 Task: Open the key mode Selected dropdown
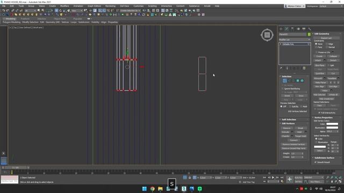pyautogui.click(x=314, y=177)
